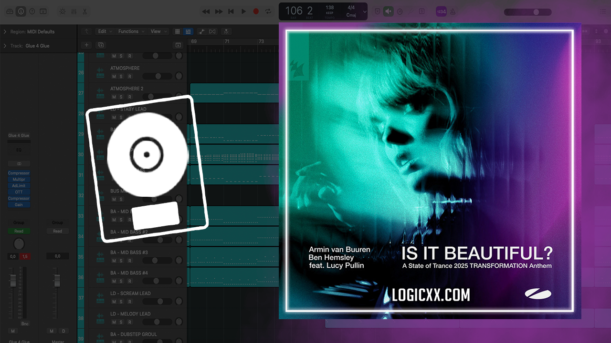Image resolution: width=611 pixels, height=343 pixels.
Task: Click the Fast Forward transport button
Action: coord(219,11)
